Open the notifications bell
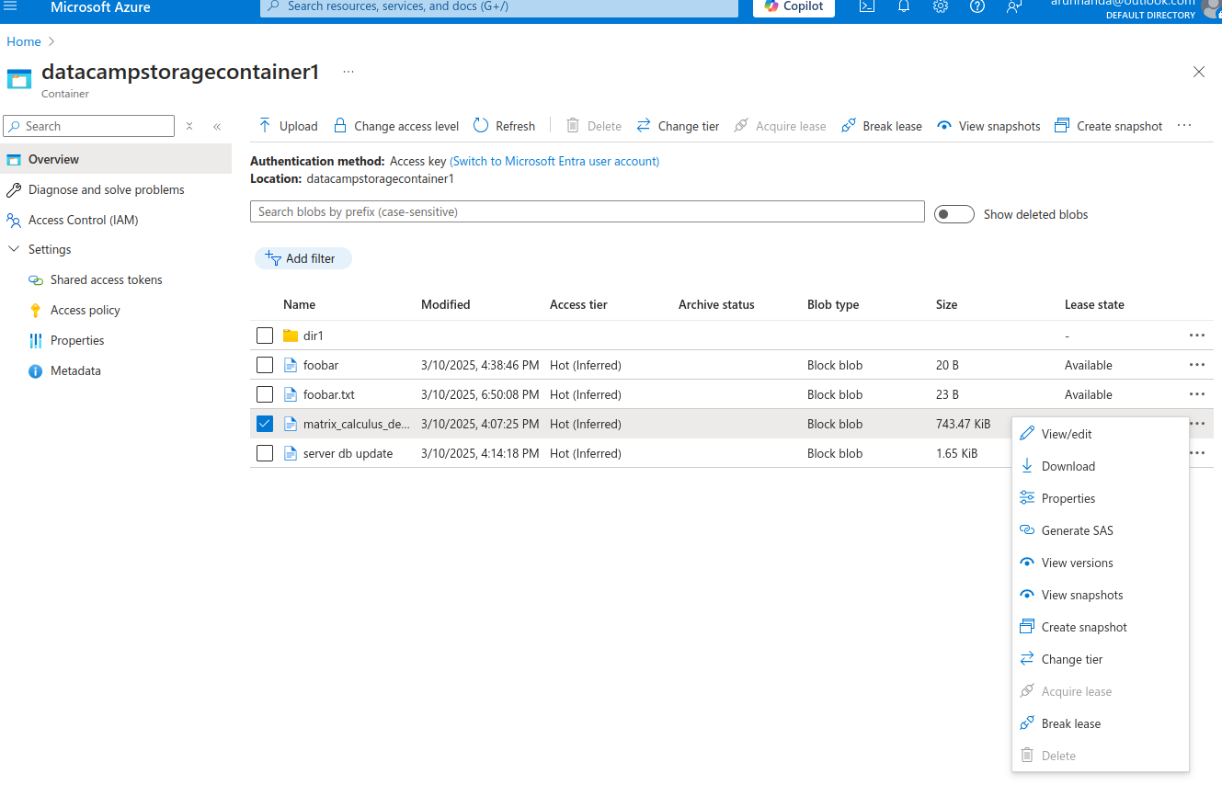Image resolution: width=1222 pixels, height=785 pixels. (904, 6)
